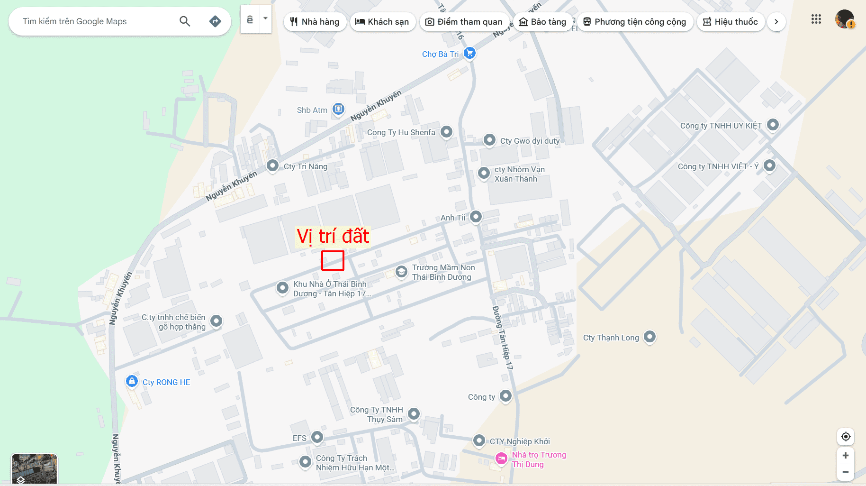The image size is (866, 486).
Task: Show more category chips with right chevron
Action: pos(776,22)
